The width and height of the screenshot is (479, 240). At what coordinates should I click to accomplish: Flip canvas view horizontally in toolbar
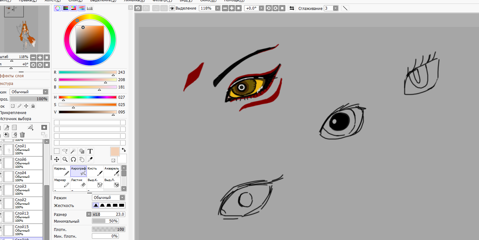[292, 8]
